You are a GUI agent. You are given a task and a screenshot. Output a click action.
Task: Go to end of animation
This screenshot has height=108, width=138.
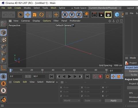[x=87, y=77]
